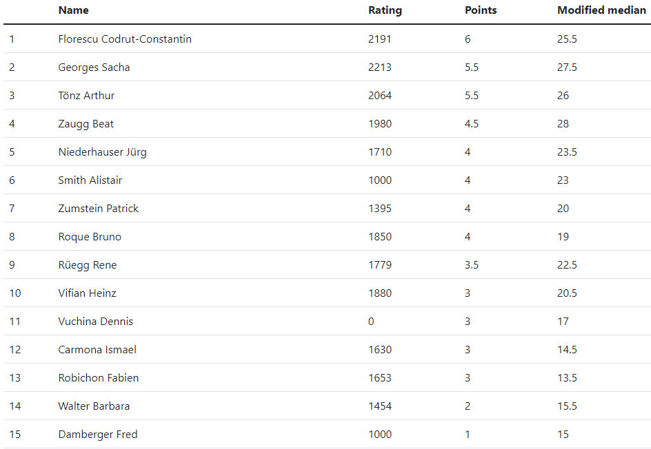This screenshot has height=449, width=651.
Task: Select the Roque Bruno entry
Action: pyautogui.click(x=90, y=237)
